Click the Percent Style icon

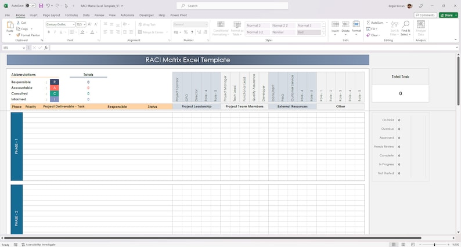[x=186, y=32]
